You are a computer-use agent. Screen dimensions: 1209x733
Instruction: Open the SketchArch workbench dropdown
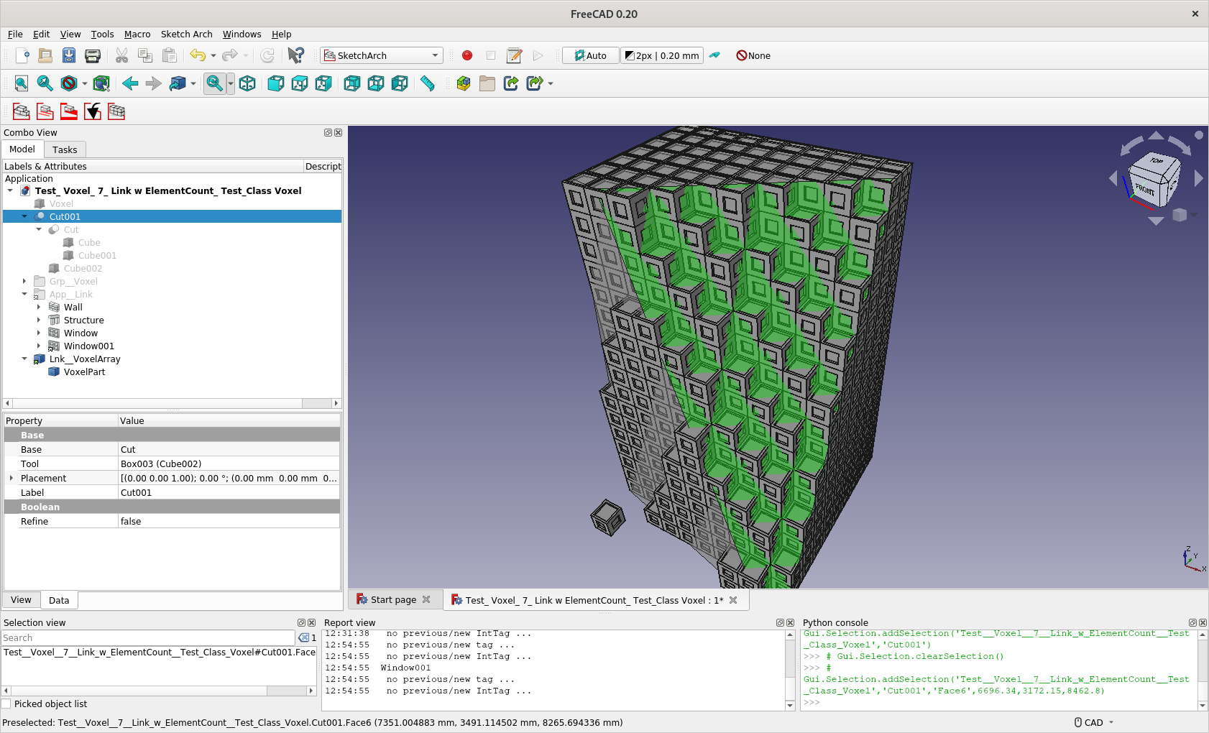pos(381,55)
